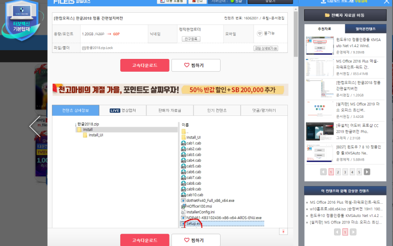This screenshot has height=246, width=393.
Task: Open the 댓글/평가하기 tab
Action: coord(264,110)
